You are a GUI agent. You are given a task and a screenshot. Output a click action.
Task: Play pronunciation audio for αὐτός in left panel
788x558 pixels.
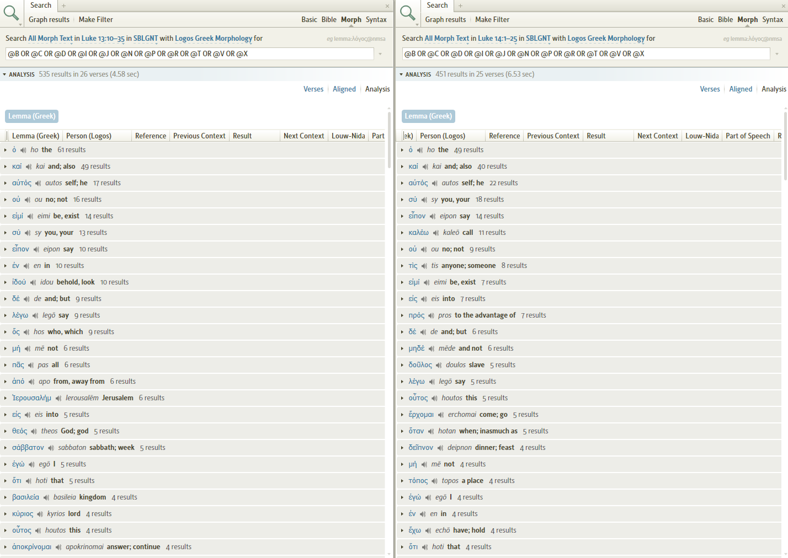click(38, 183)
